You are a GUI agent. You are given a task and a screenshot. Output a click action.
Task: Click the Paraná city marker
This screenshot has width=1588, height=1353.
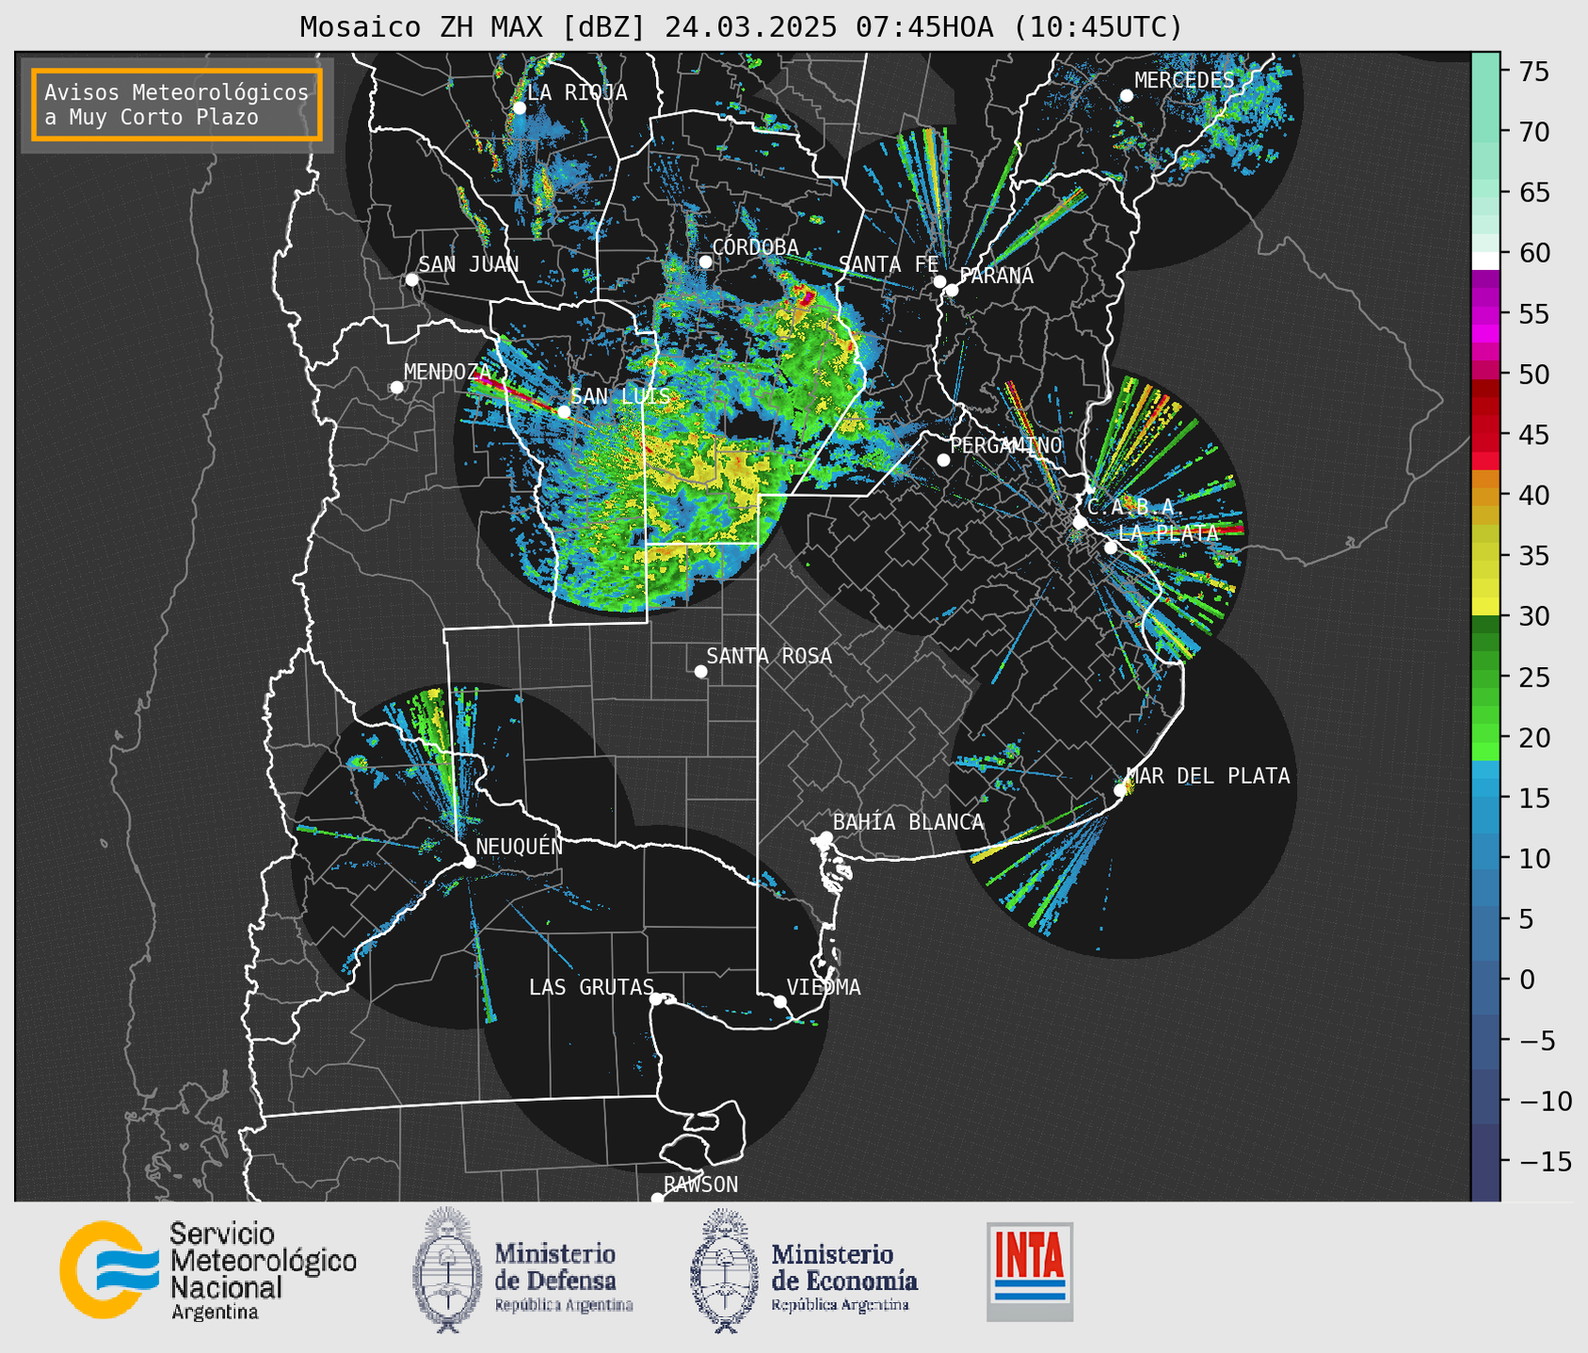coord(952,290)
